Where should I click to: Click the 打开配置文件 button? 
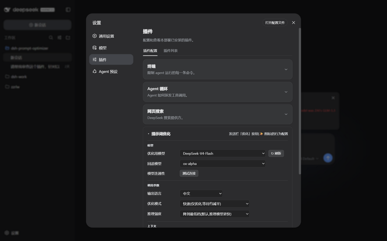tap(275, 23)
